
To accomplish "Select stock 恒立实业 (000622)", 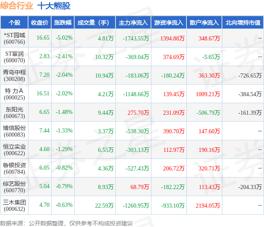I will (x=14, y=150).
